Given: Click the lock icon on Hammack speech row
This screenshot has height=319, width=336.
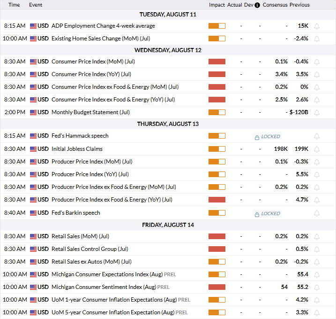Looking at the screenshot, I should pos(257,137).
